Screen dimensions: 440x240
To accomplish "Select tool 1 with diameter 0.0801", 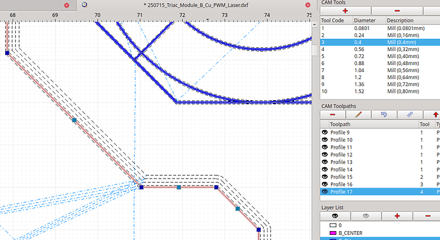I will (x=380, y=28).
